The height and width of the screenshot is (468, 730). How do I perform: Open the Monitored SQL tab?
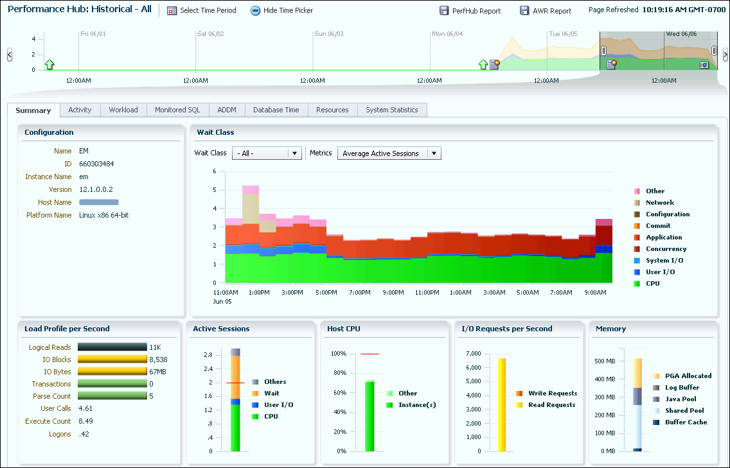[177, 110]
